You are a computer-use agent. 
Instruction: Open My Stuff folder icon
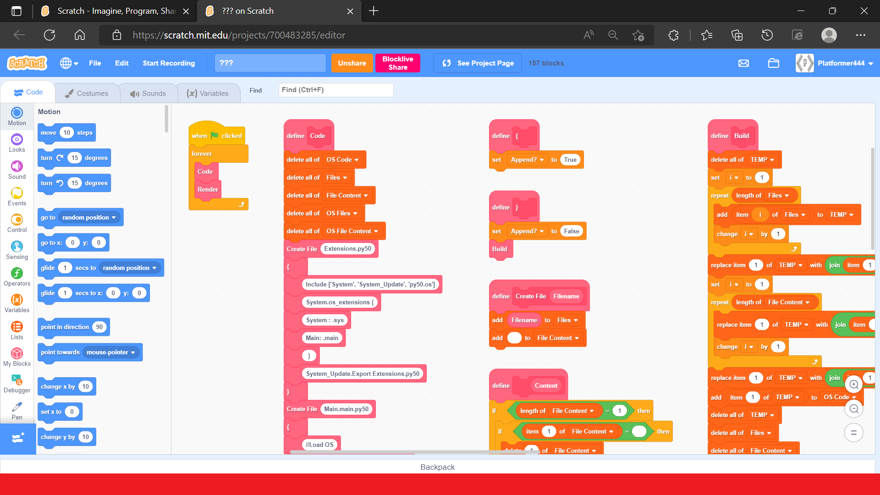click(x=774, y=63)
